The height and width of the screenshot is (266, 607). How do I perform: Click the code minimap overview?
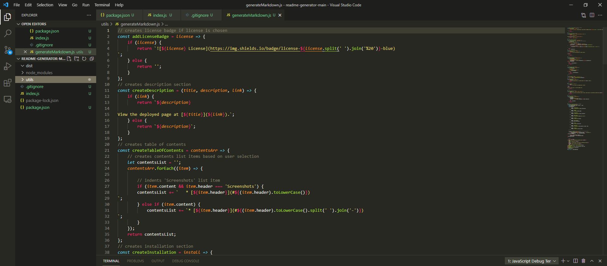pyautogui.click(x=585, y=88)
